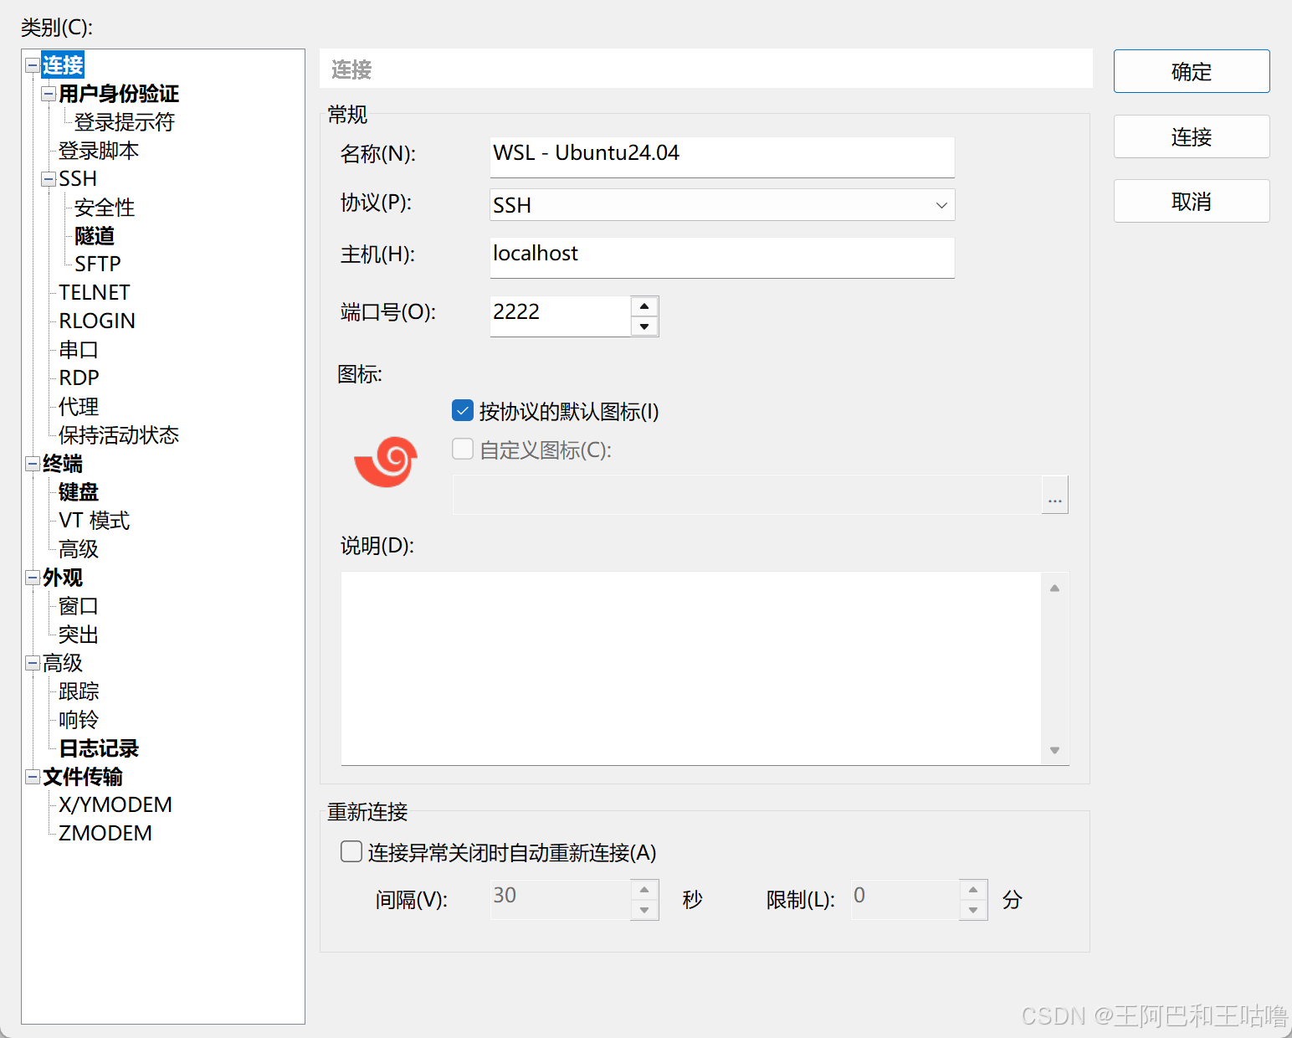1292x1038 pixels.
Task: Click the 取消 button
Action: click(1192, 201)
